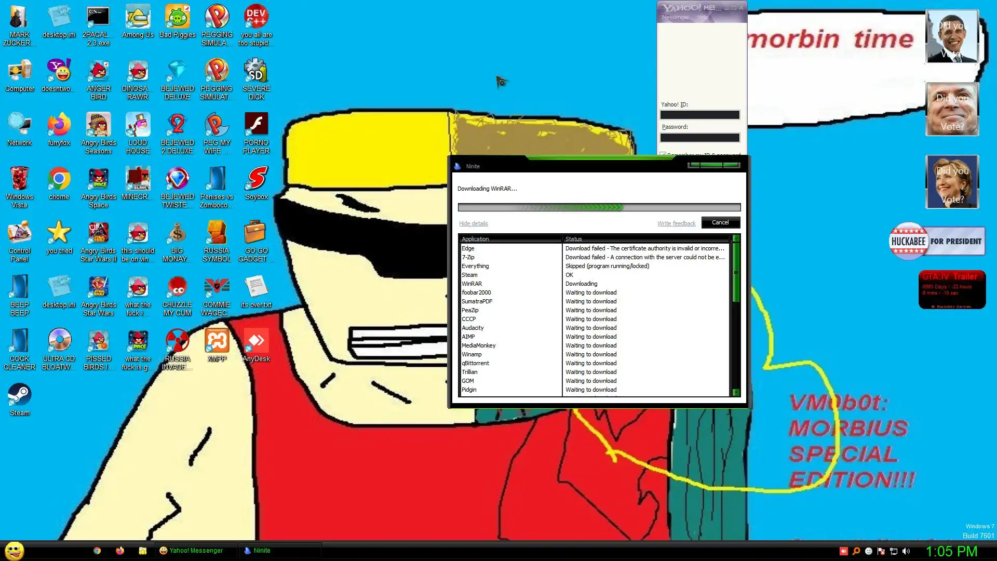Click the application list scrollbar down arrow

(x=736, y=393)
